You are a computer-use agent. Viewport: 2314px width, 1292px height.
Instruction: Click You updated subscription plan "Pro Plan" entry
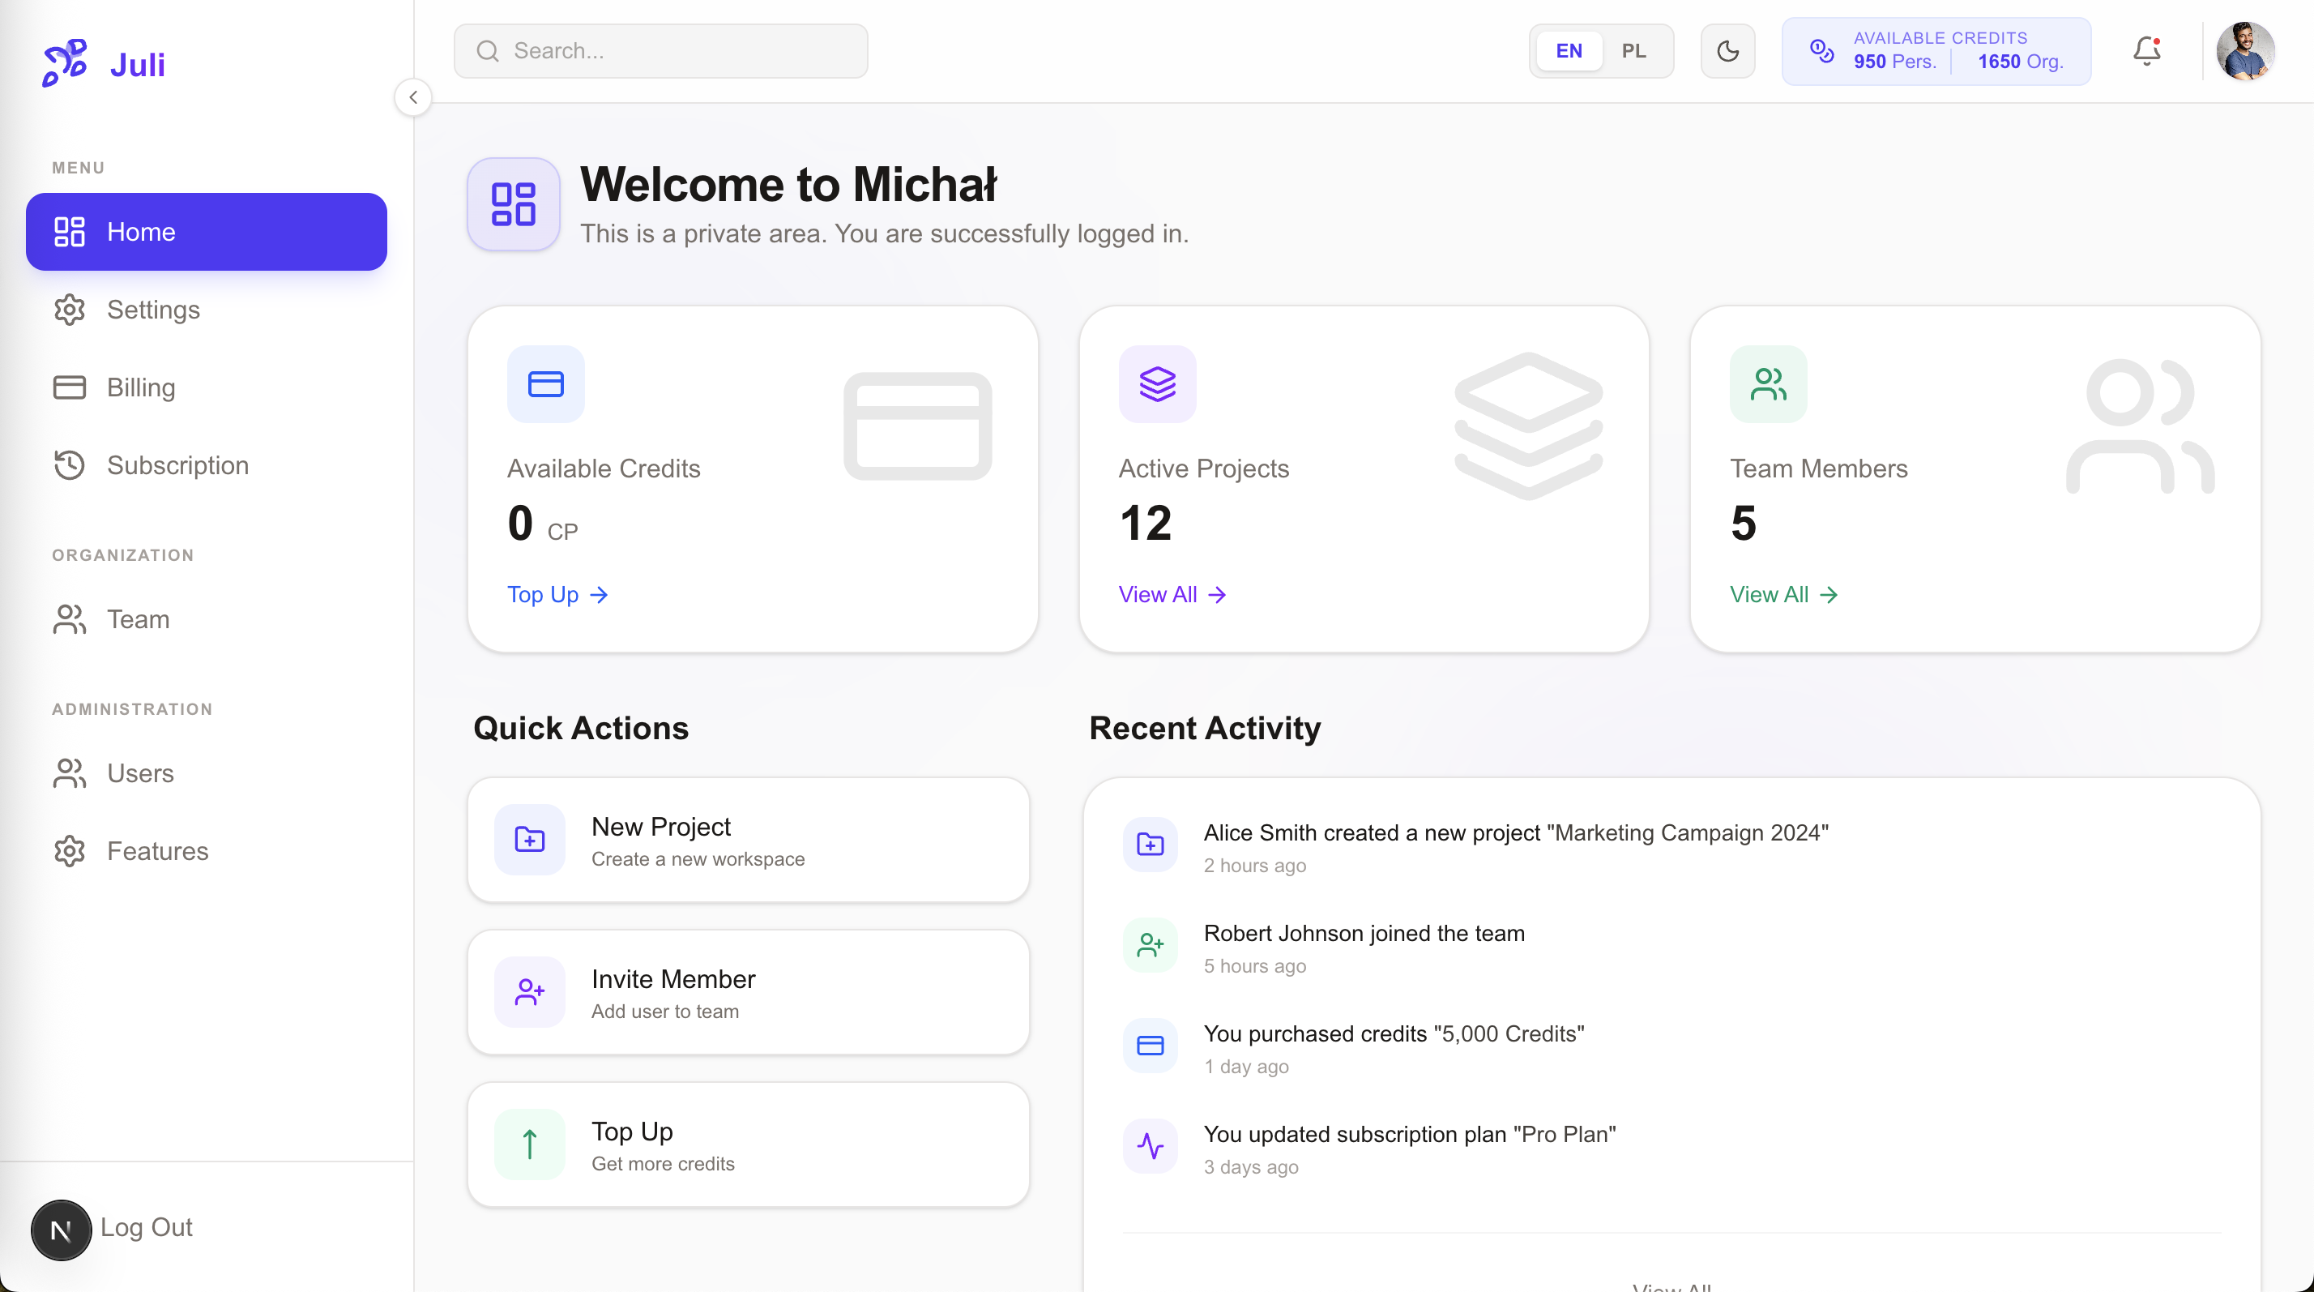click(x=1410, y=1135)
